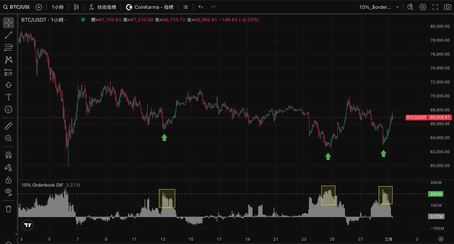Toggle the green status dot beside BTC/USDT legend

(x=83, y=20)
